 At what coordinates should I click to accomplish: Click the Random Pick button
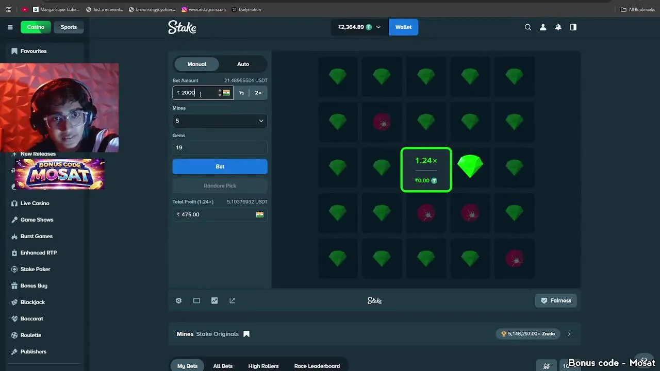[x=220, y=185]
